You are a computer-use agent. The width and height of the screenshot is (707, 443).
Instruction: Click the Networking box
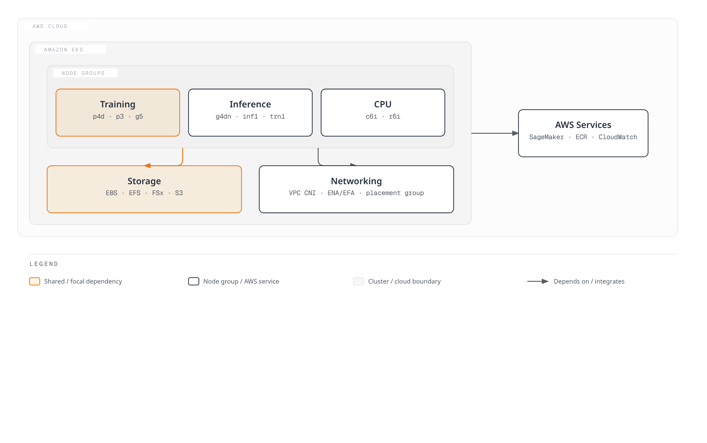356,189
